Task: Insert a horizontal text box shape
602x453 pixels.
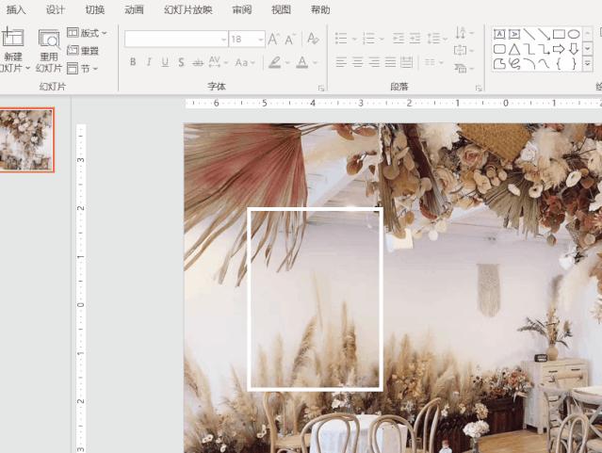Action: (499, 35)
